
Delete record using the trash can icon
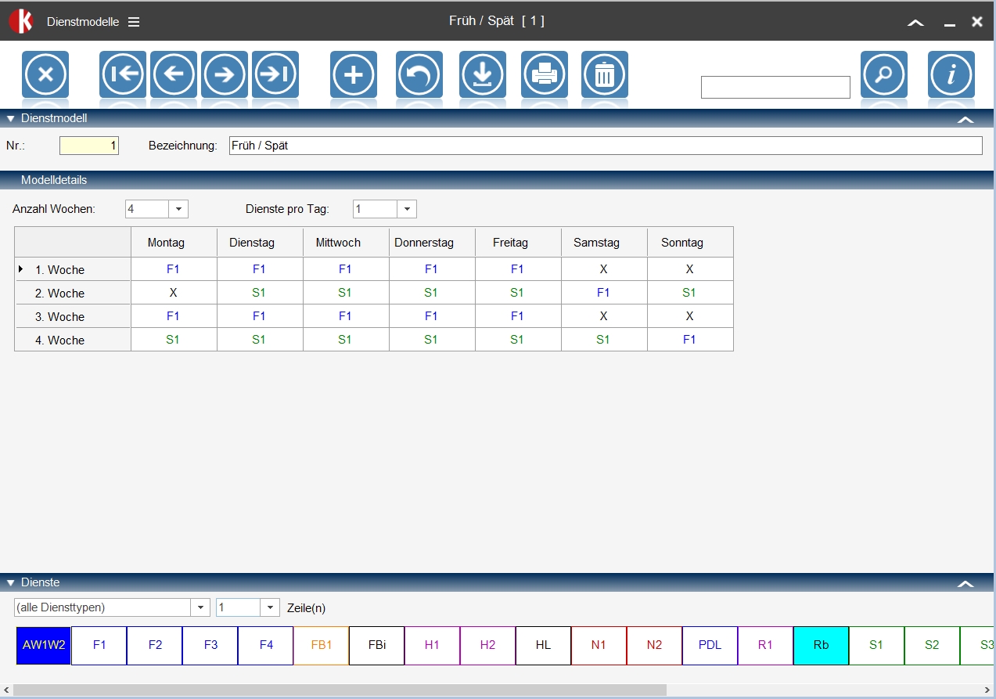tap(605, 75)
